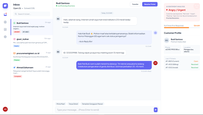Open the contacts icon in sidebar
Image resolution: width=203 pixels, height=115 pixels.
pyautogui.click(x=5, y=22)
